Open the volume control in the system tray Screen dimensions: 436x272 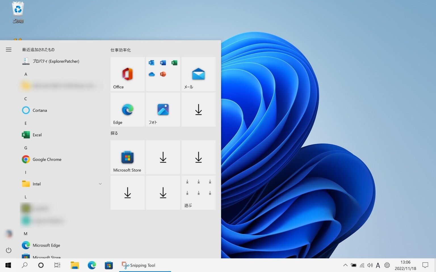(370, 265)
